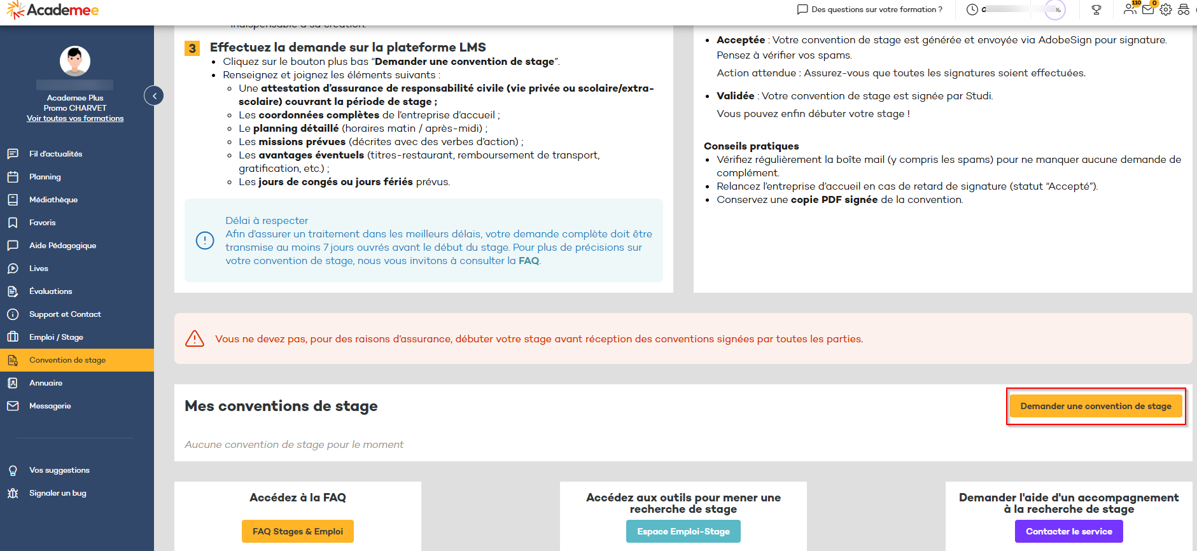Image resolution: width=1197 pixels, height=551 pixels.
Task: Click the Vos suggestions lightbulb icon
Action: 13,470
